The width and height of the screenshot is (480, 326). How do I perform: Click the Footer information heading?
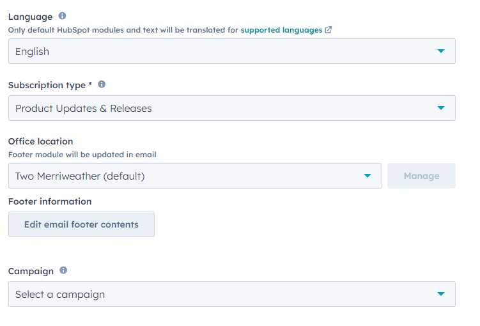(50, 201)
